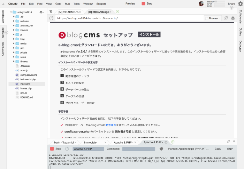Switch to README.md editor tab
The image size is (244, 169).
click(x=68, y=12)
